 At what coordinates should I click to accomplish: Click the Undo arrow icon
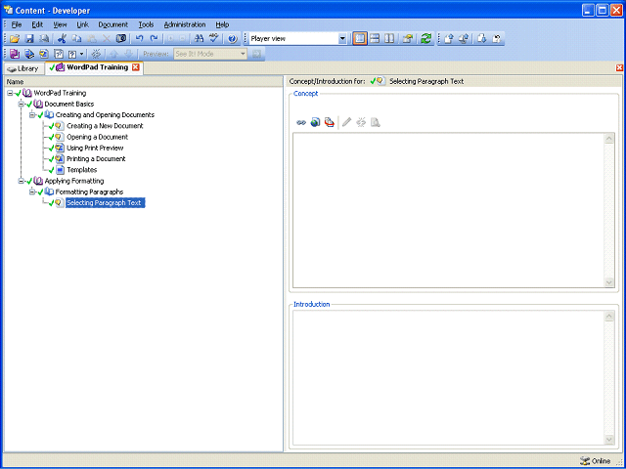(x=139, y=39)
